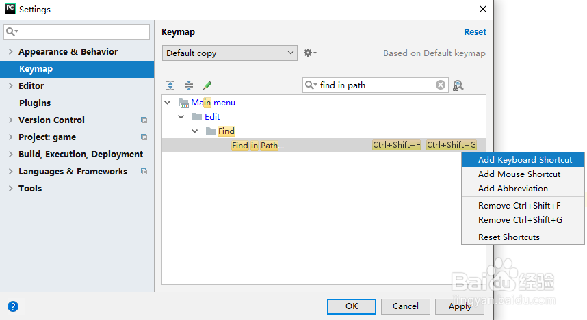Image resolution: width=587 pixels, height=320 pixels.
Task: Expand Appearance & Behavior settings section
Action: pyautogui.click(x=10, y=52)
